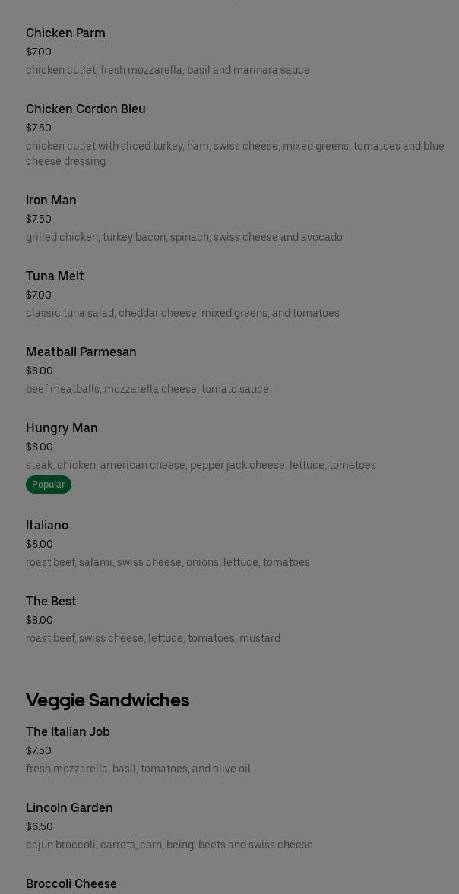Image resolution: width=459 pixels, height=894 pixels.
Task: Select the Lincoln Garden sandwich
Action: [x=69, y=808]
